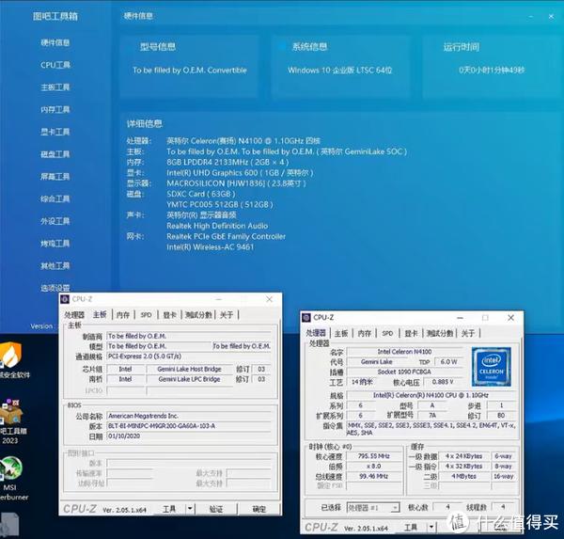This screenshot has width=564, height=539.
Task: Click the BIOS date 01/10/2020 field
Action: click(189, 436)
